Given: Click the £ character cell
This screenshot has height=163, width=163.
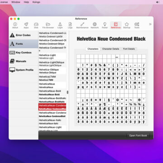Looking at the screenshot, I should 91,100.
